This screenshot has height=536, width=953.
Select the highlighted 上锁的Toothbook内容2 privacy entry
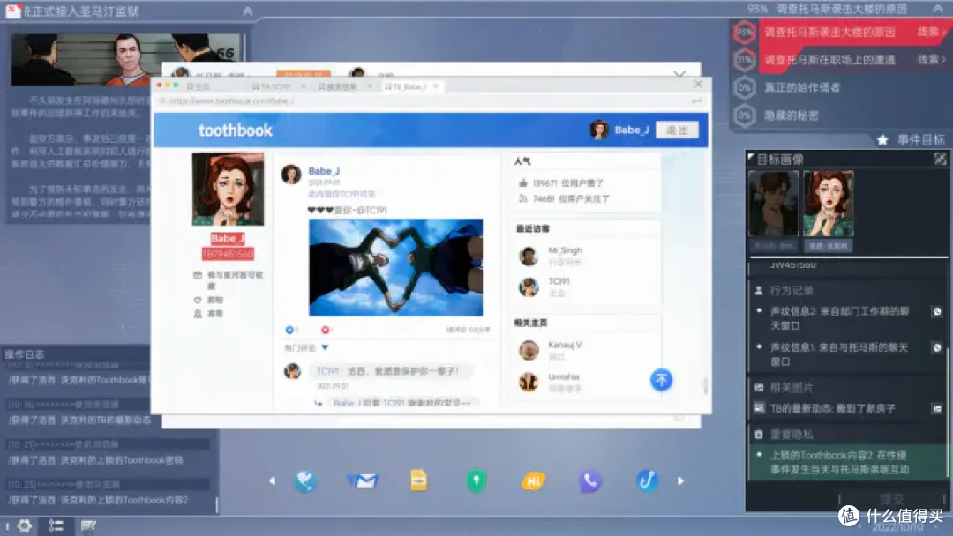[x=847, y=462]
